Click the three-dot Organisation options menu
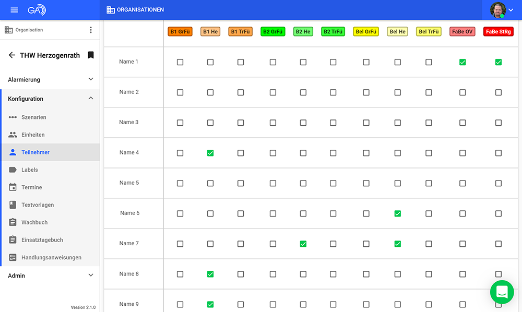 (x=90, y=30)
